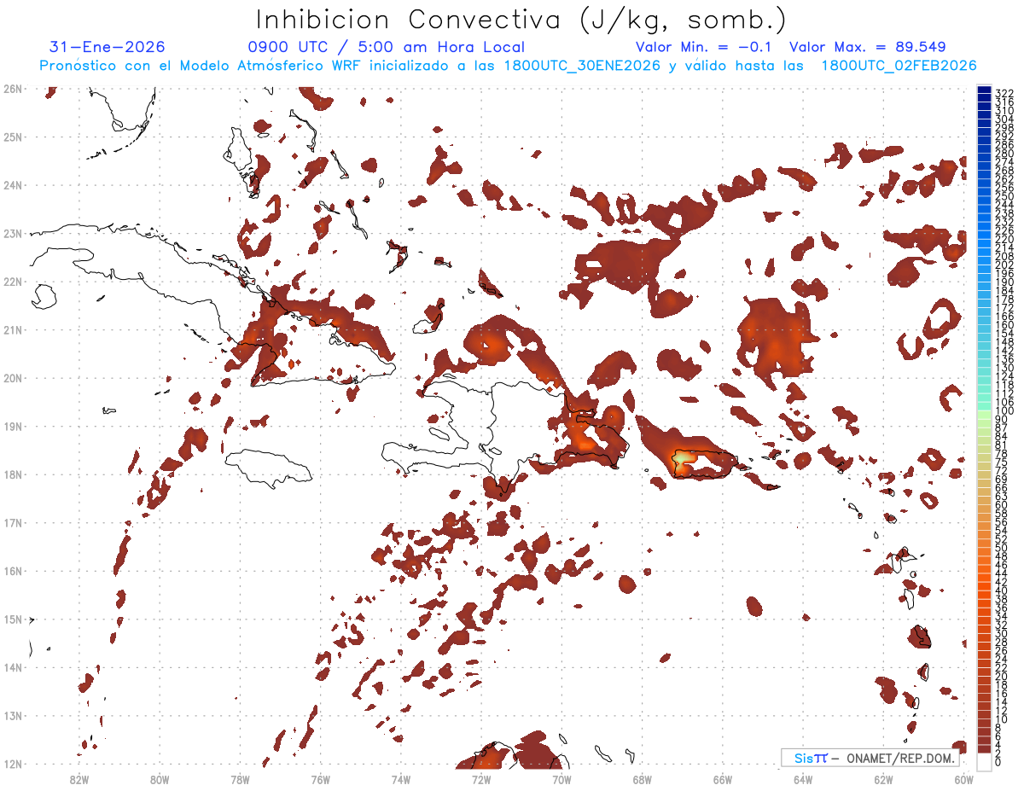Viewport: 1024px width, 791px height.
Task: Click the 18N latitude label
Action: click(x=13, y=474)
